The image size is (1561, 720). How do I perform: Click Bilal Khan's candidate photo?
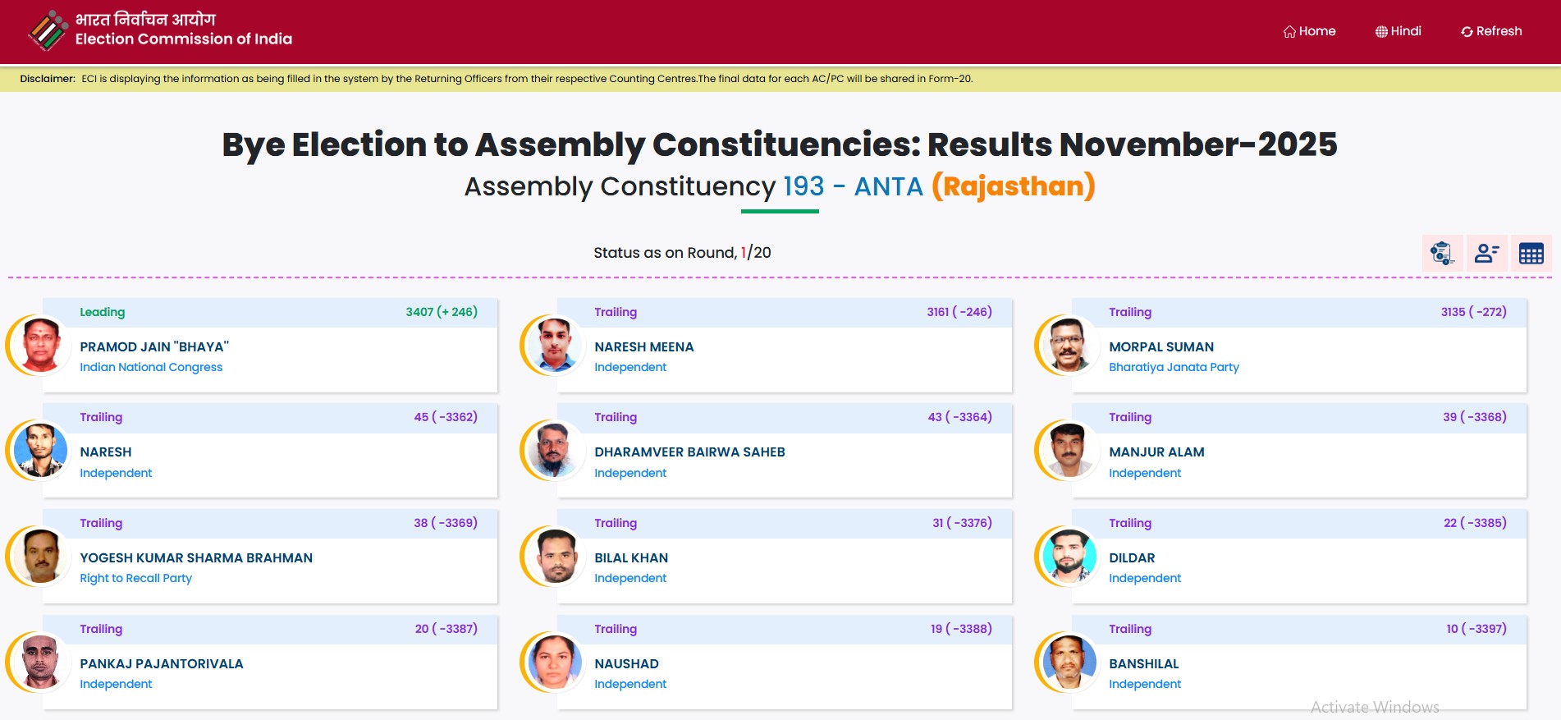click(555, 556)
